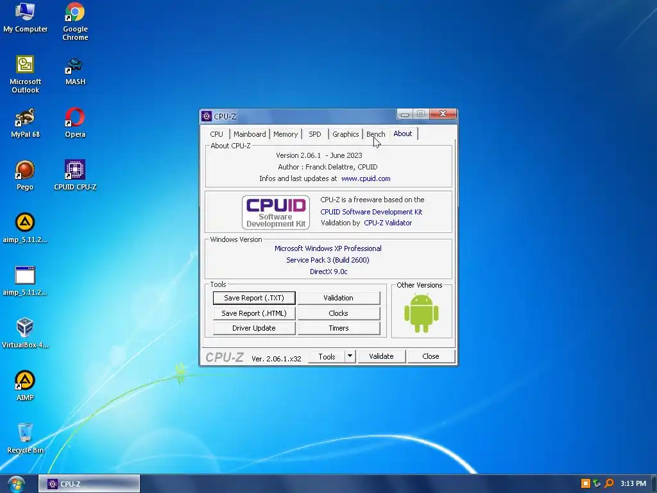Go to the Memory tab

point(286,134)
